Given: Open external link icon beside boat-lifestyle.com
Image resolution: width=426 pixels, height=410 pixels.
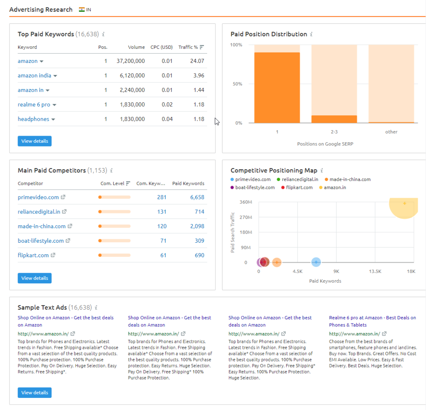Looking at the screenshot, I should point(68,241).
